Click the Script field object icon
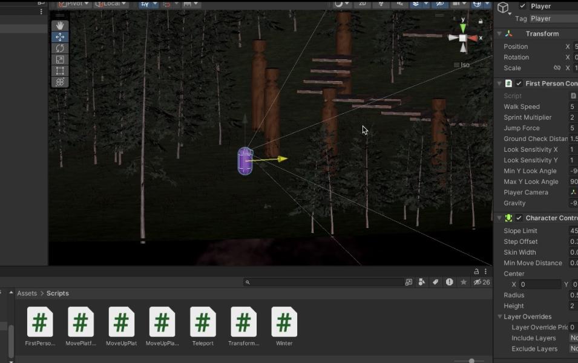Screen dimensions: 578x363 pos(573,96)
